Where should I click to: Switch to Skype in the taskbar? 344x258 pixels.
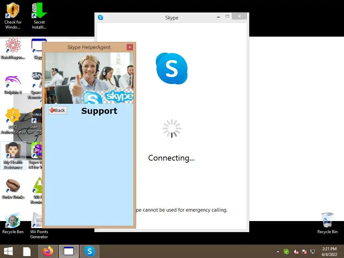89,251
